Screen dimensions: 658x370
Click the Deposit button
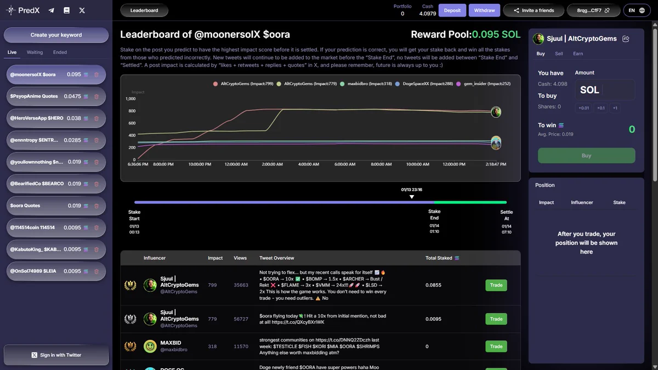click(452, 10)
